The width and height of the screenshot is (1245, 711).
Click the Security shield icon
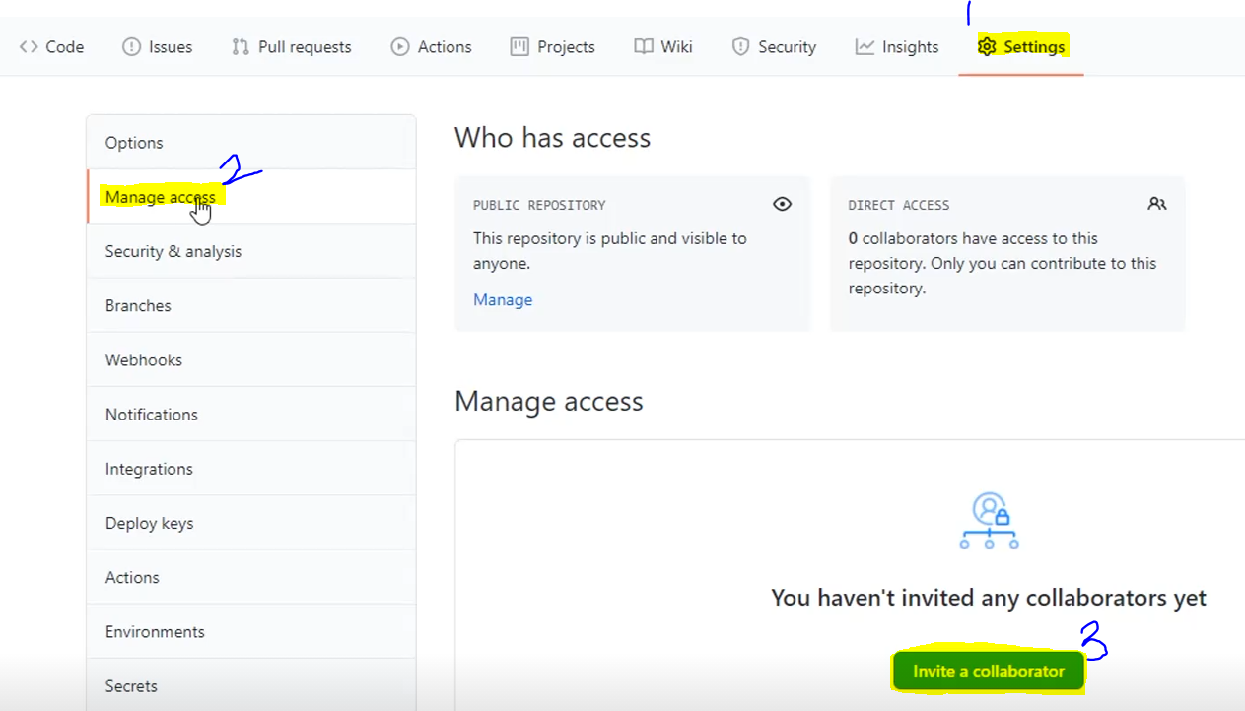pos(740,46)
